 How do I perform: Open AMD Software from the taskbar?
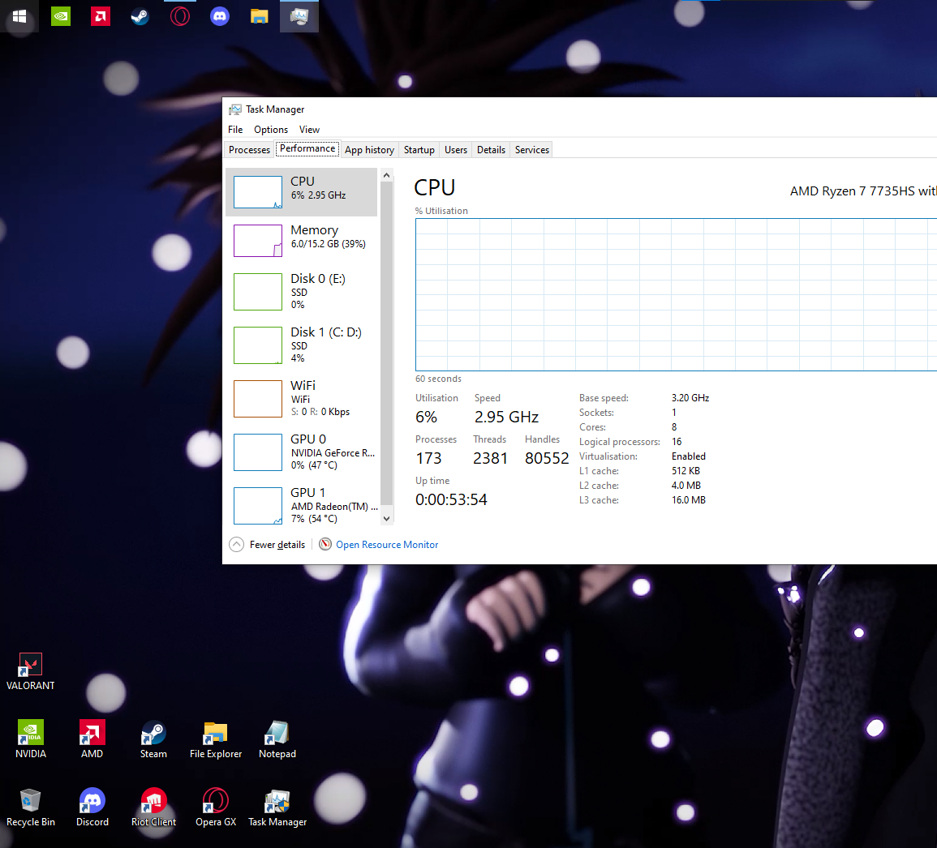click(x=101, y=16)
